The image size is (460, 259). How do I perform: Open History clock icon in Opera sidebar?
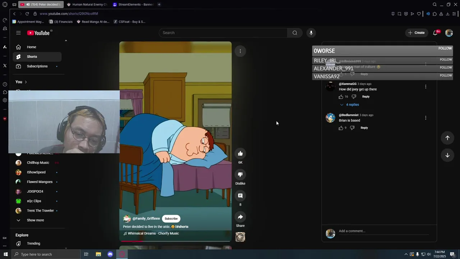[x=5, y=84]
